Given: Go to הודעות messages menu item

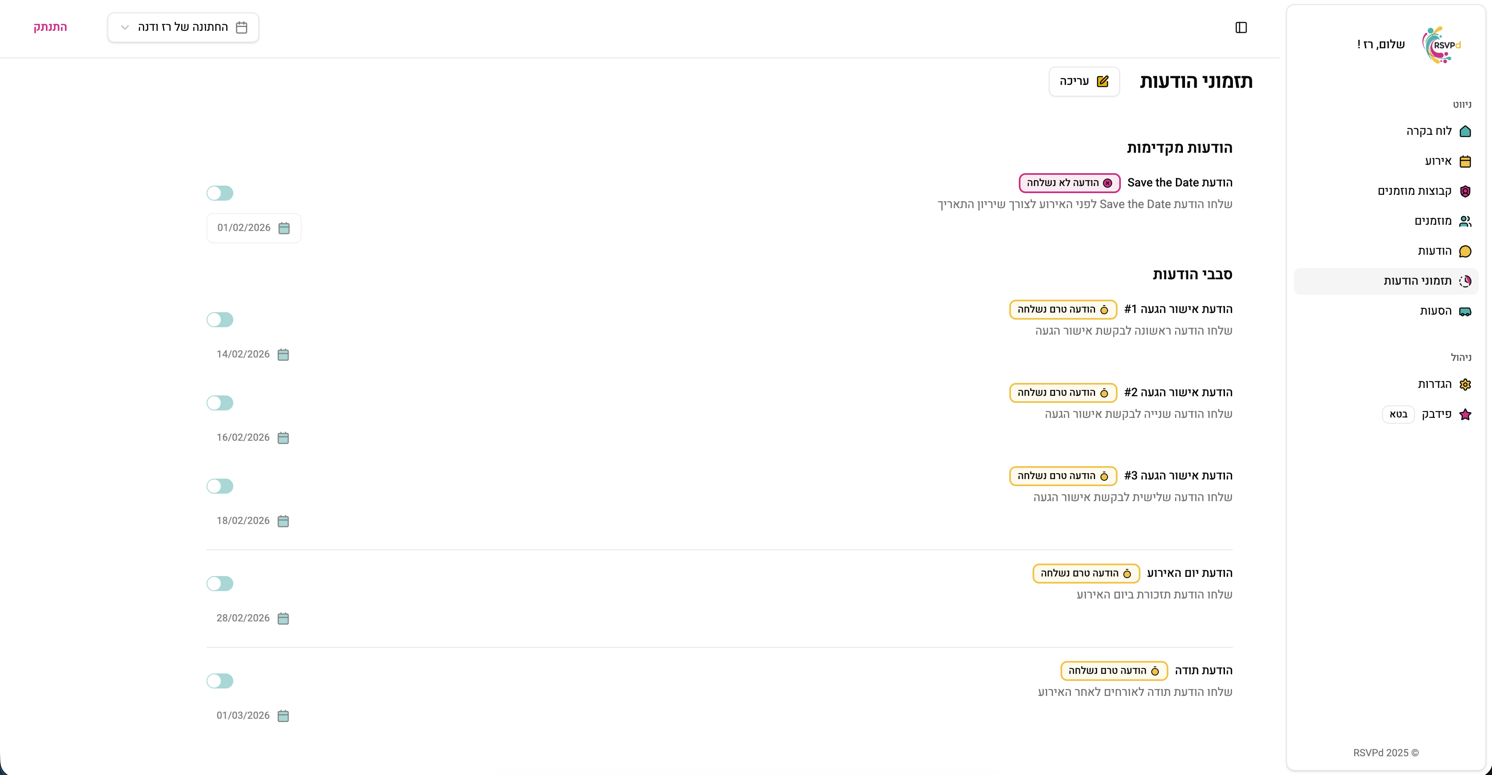Looking at the screenshot, I should [x=1435, y=251].
